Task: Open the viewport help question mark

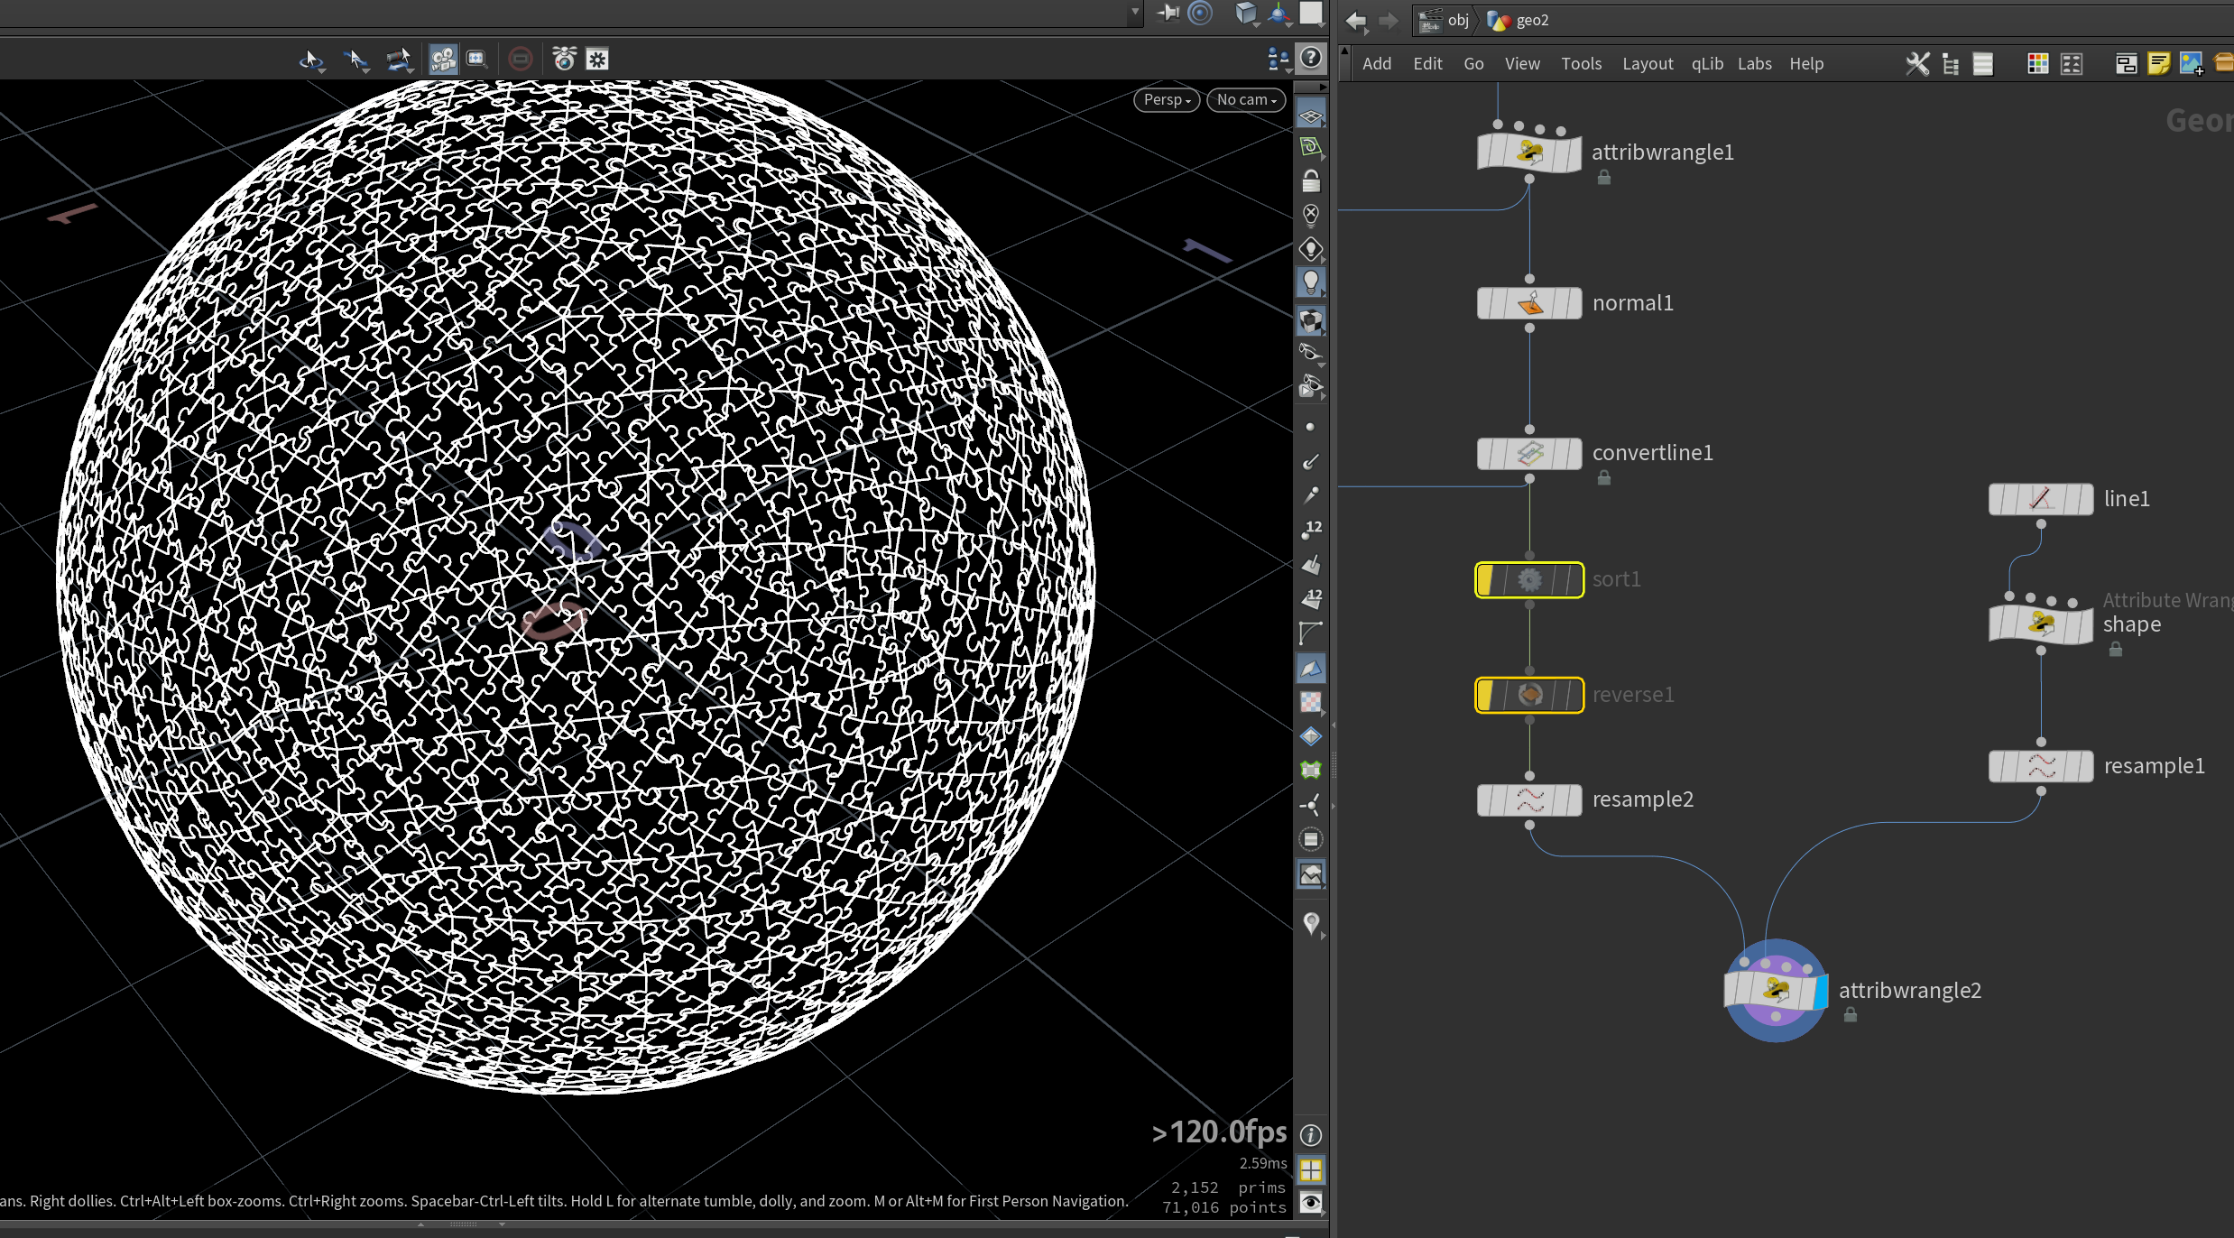Action: click(1311, 59)
